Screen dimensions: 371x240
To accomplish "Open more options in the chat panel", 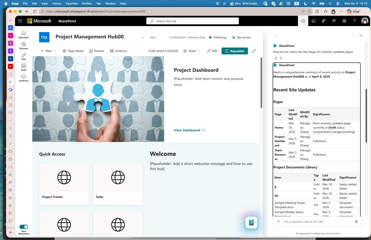I will click(x=354, y=36).
